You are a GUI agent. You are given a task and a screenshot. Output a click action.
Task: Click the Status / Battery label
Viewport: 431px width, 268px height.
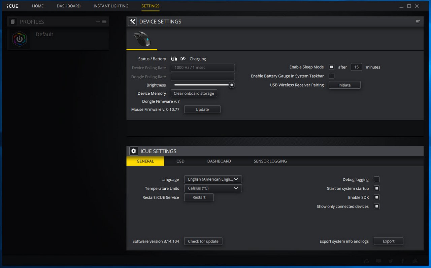coord(152,59)
